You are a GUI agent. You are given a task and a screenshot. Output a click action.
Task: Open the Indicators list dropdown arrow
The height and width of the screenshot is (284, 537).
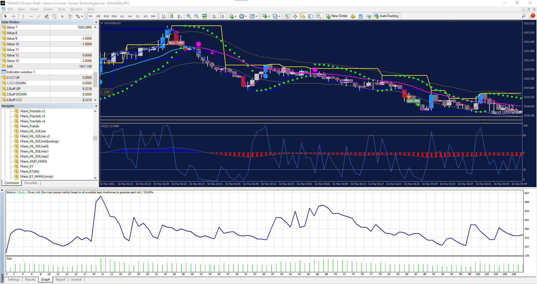tap(235, 16)
